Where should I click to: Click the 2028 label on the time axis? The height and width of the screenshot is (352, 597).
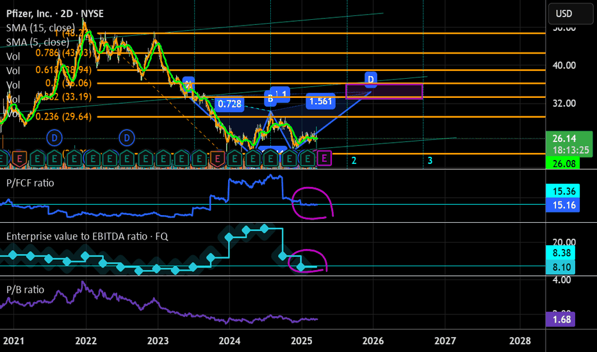pyautogui.click(x=519, y=340)
